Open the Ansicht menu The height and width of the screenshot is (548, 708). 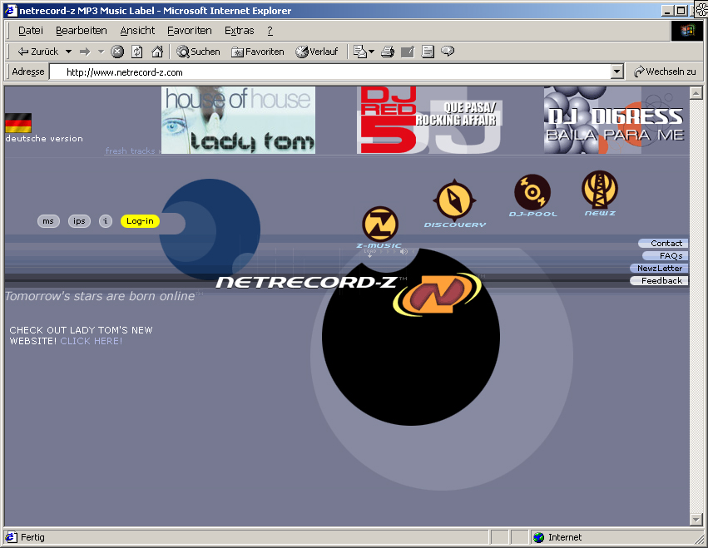[137, 31]
